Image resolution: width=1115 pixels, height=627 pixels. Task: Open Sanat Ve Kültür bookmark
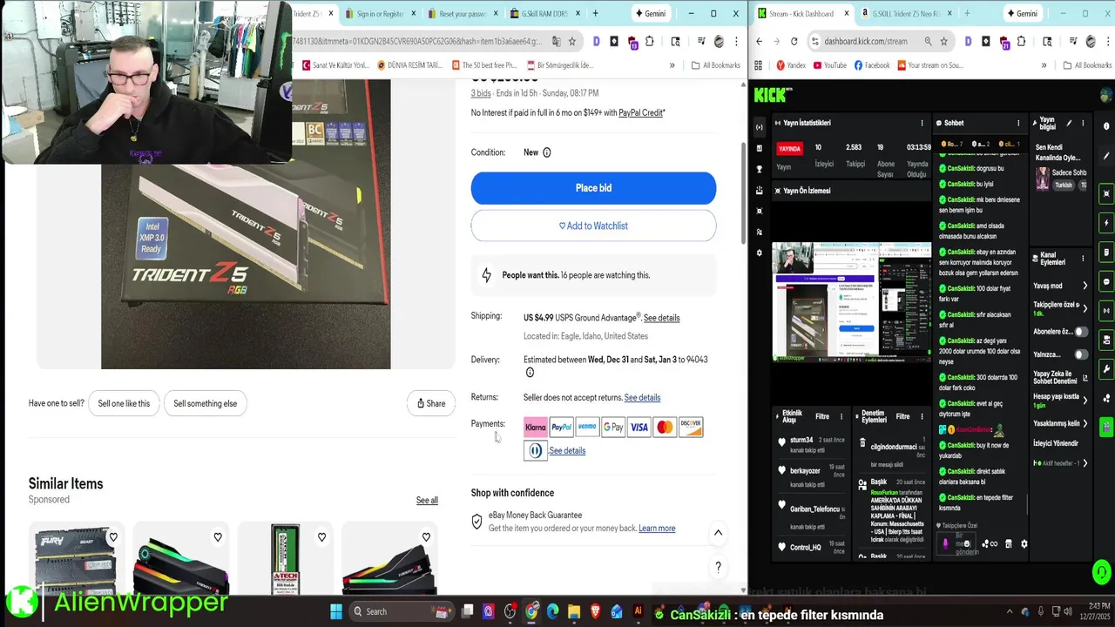point(336,65)
